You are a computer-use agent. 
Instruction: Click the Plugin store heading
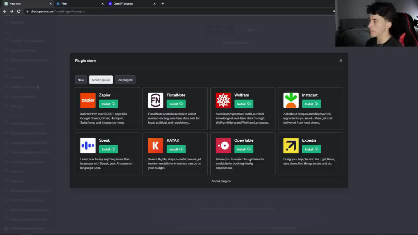[85, 61]
